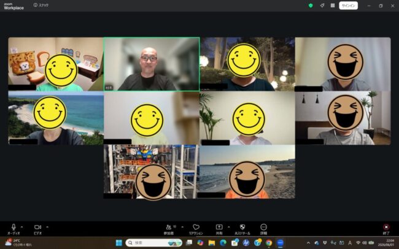Image resolution: width=399 pixels, height=249 pixels.
Task: Expand the caret next to participants
Action: (x=182, y=227)
